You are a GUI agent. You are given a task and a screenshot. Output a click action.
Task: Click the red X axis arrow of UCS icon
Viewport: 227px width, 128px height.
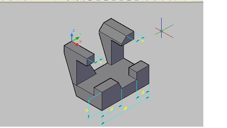(x=75, y=43)
